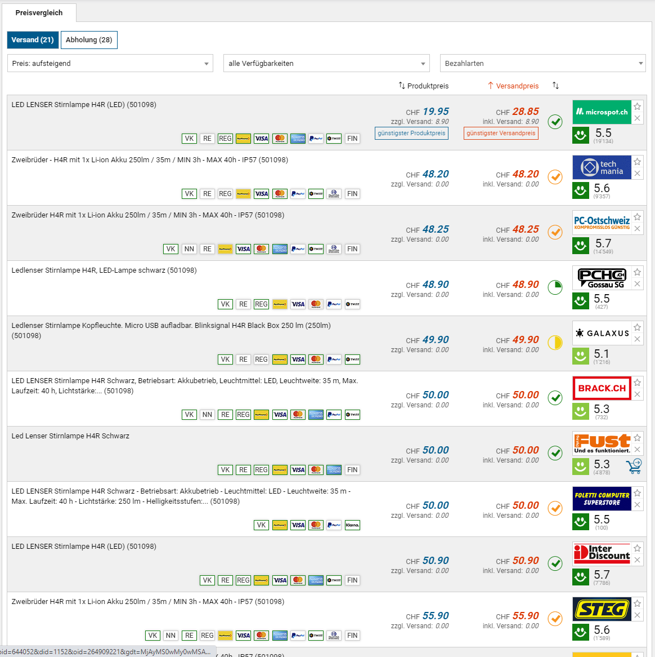Screen dimensions: 655x657
Task: Open the Galaxus shop logo
Action: [602, 333]
